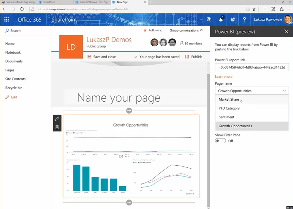Image resolution: width=293 pixels, height=209 pixels.
Task: Click Save and close button
Action: (x=102, y=57)
